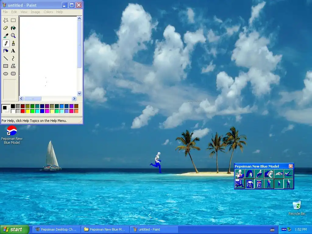The image size is (312, 234).
Task: Click the Pepsi can in the bottom row's third tile
Action: coord(259,184)
